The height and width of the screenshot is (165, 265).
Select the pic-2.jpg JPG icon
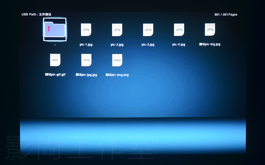[117, 30]
